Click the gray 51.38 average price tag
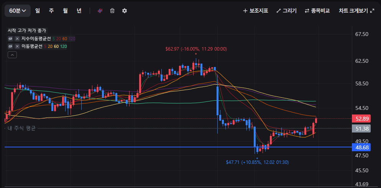The height and width of the screenshot is (188, 381). click(362, 129)
